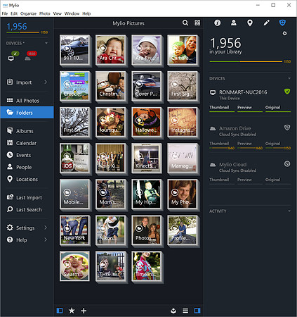Viewport: 297px width, 317px height.
Task: Expand the ACTIVITY section arrow
Action: (x=289, y=211)
